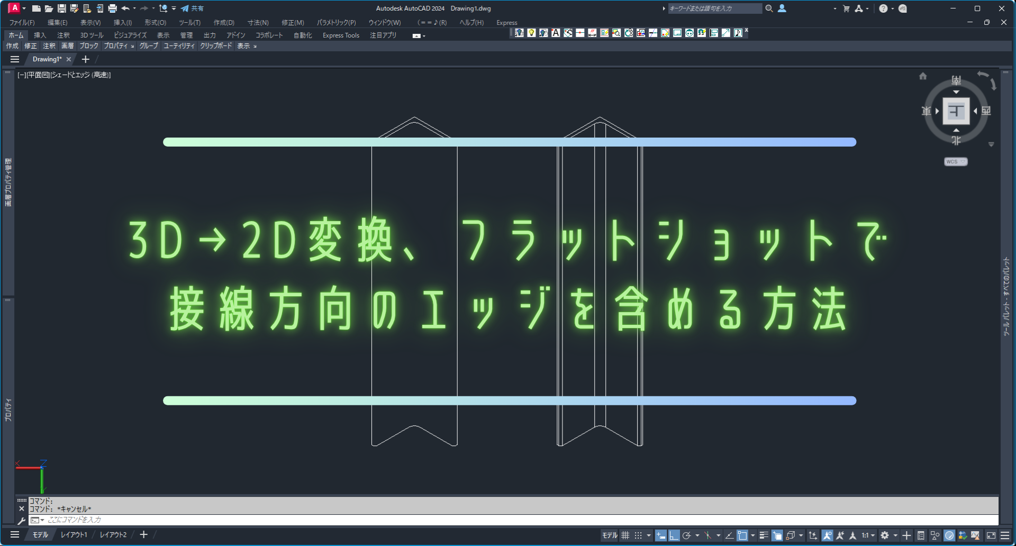Open the workspace switching gear icon

click(884, 535)
